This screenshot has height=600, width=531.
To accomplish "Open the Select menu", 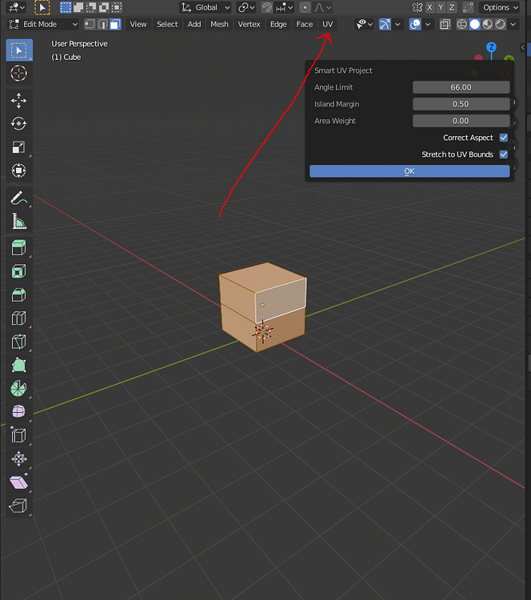I will pos(167,25).
